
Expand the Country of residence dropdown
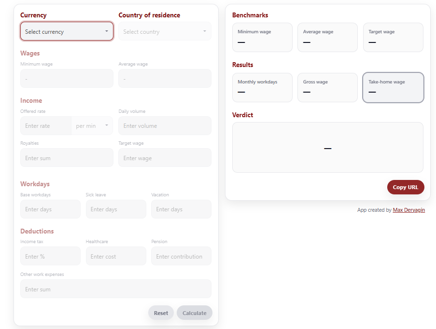(x=165, y=31)
